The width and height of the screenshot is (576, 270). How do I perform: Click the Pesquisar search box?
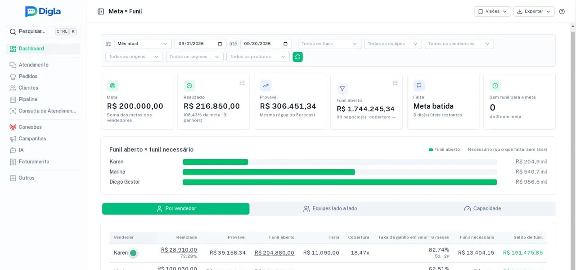point(43,31)
